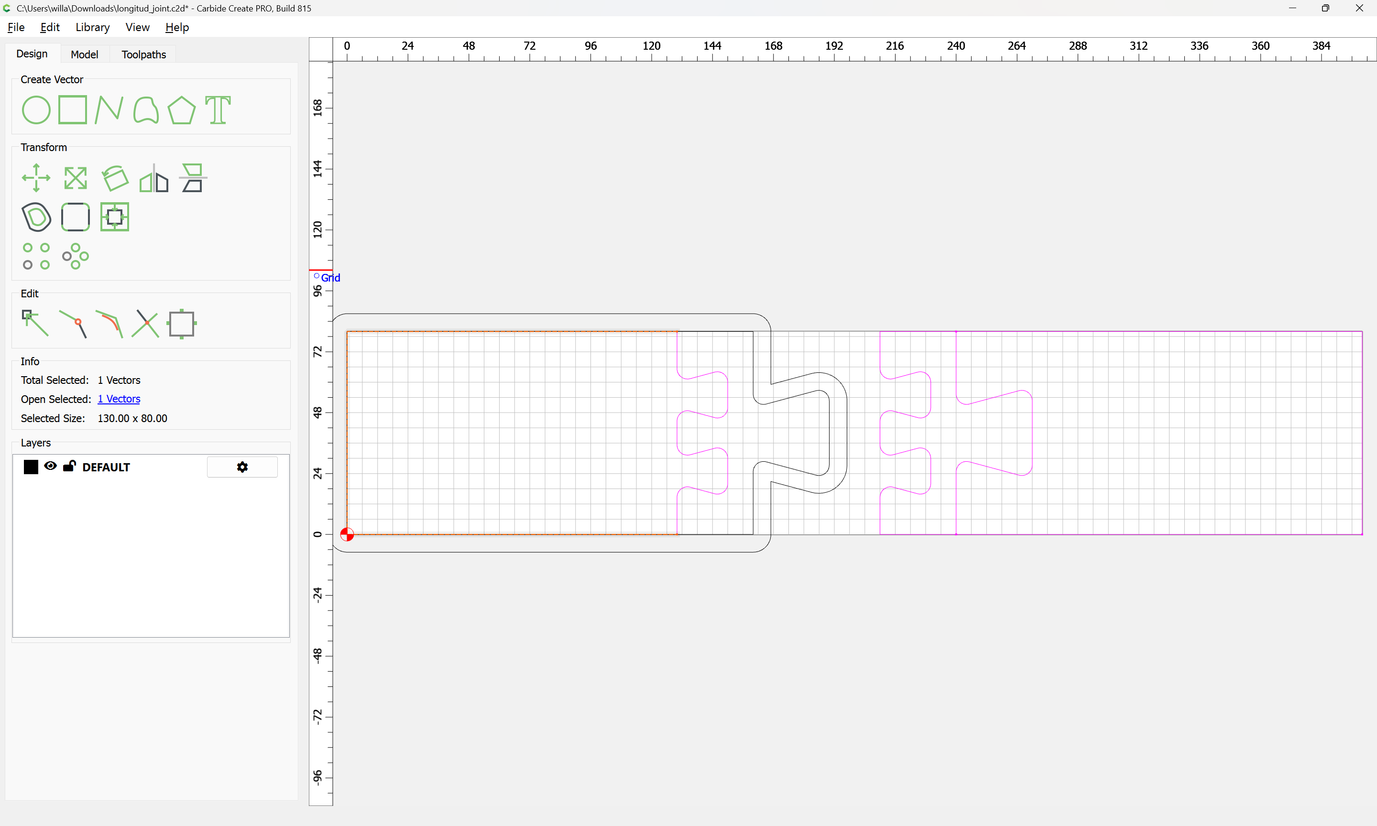This screenshot has width=1377, height=826.
Task: Open the Corner rounding tool
Action: coord(75,217)
